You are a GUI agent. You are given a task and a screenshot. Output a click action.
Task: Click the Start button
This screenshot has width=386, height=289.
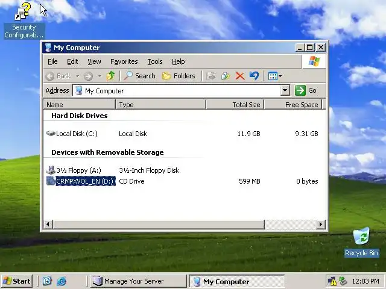pos(17,281)
